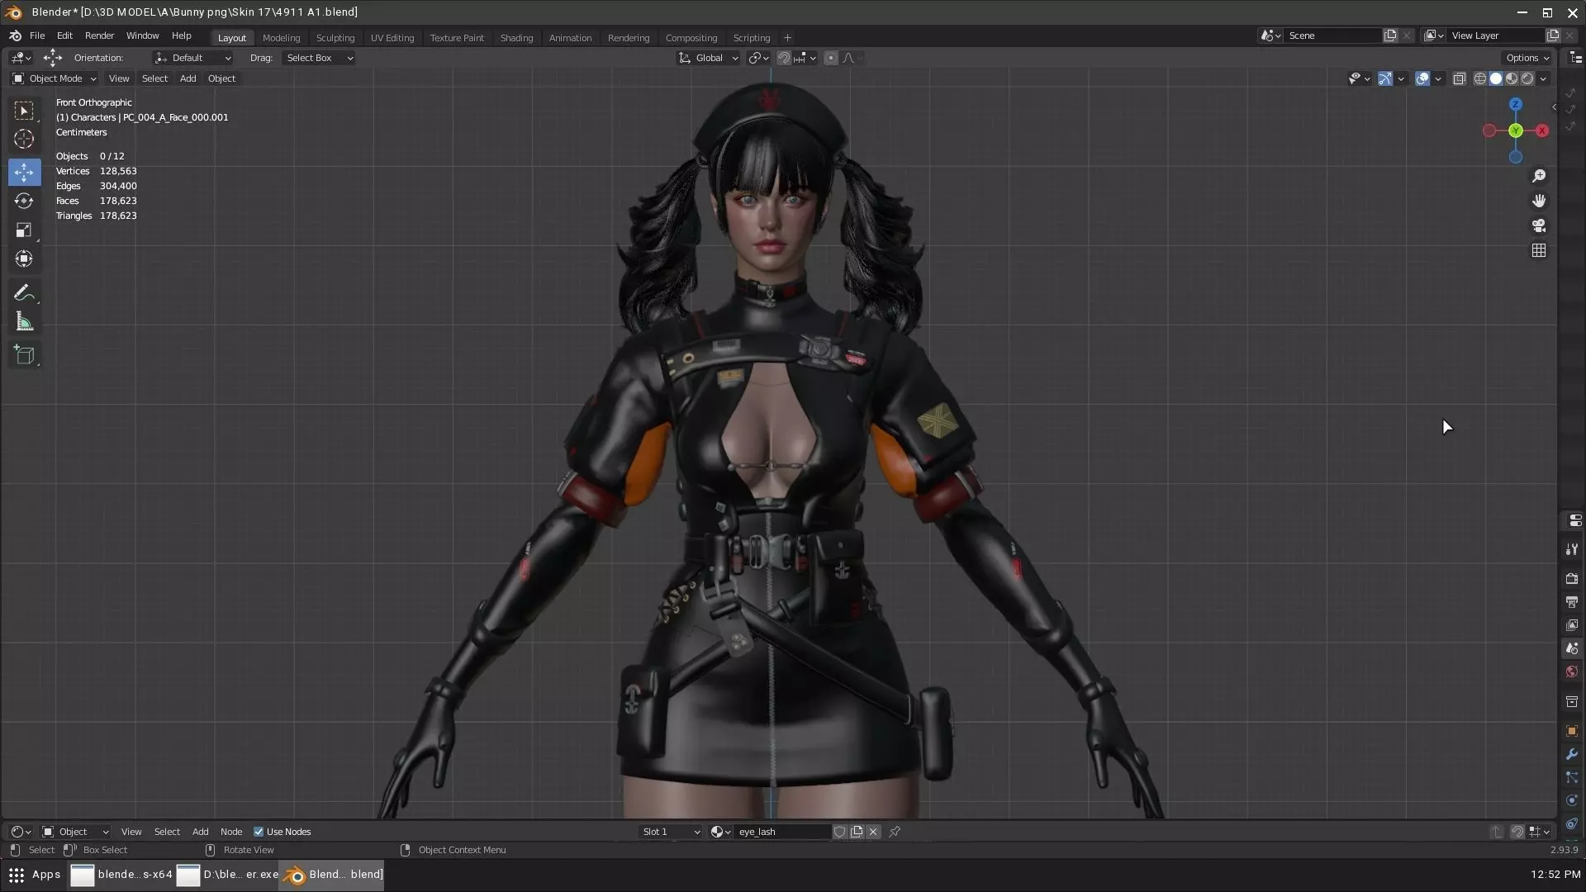Select the Scale tool
This screenshot has height=892, width=1586.
(24, 230)
